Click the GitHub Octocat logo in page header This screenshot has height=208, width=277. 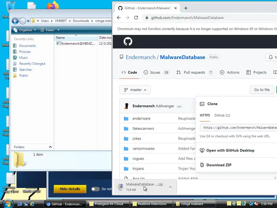128,41
